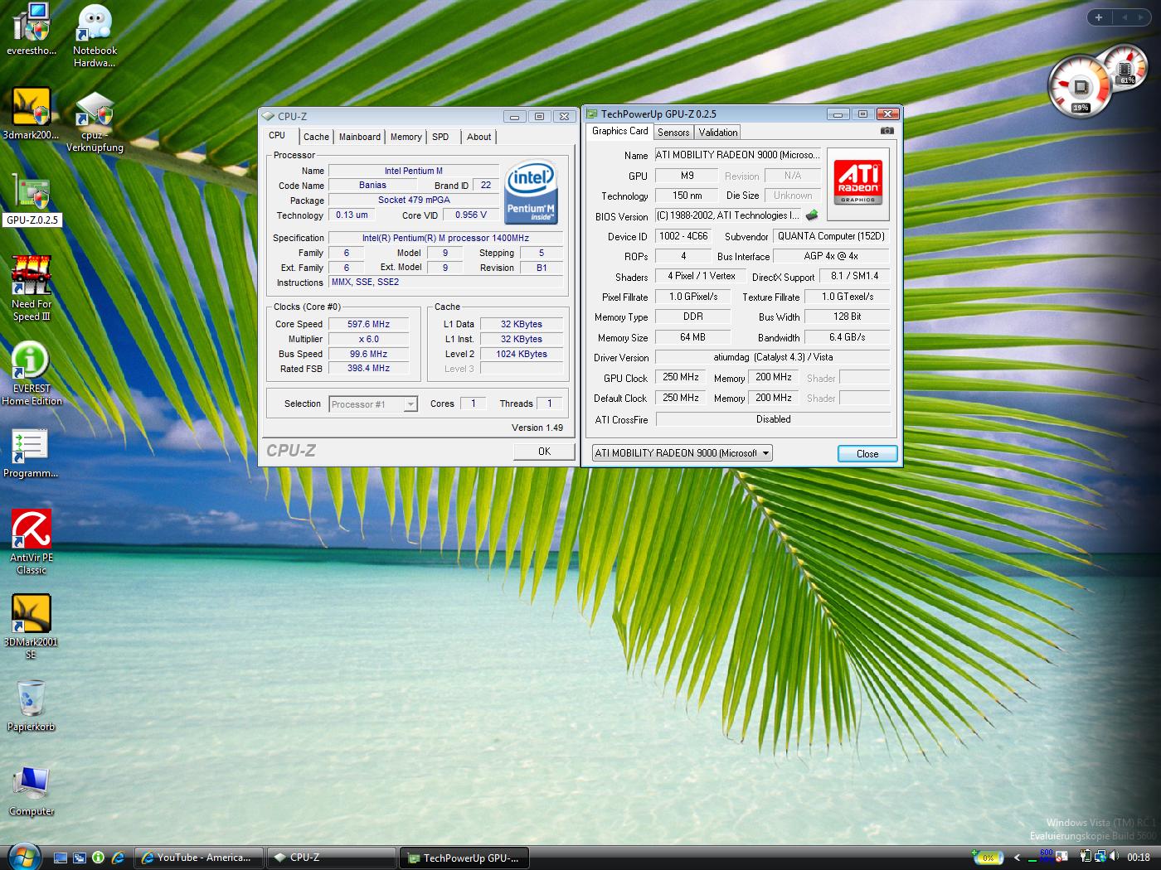Switch to the Mainboard tab in CPU-Z
The image size is (1161, 870).
click(x=359, y=137)
